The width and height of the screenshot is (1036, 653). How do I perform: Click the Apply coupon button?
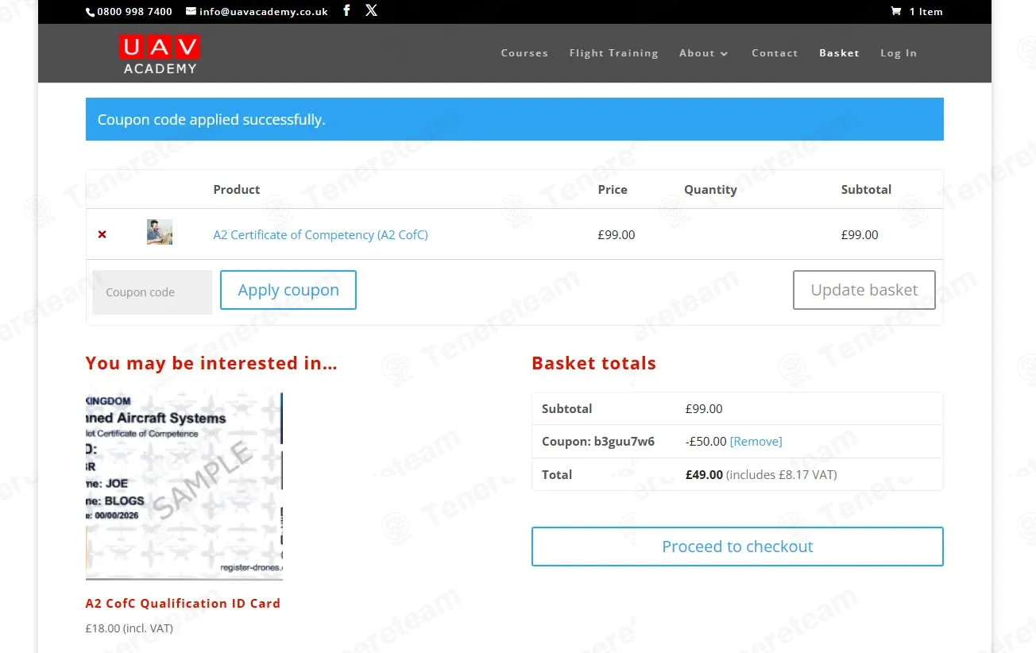(x=288, y=290)
